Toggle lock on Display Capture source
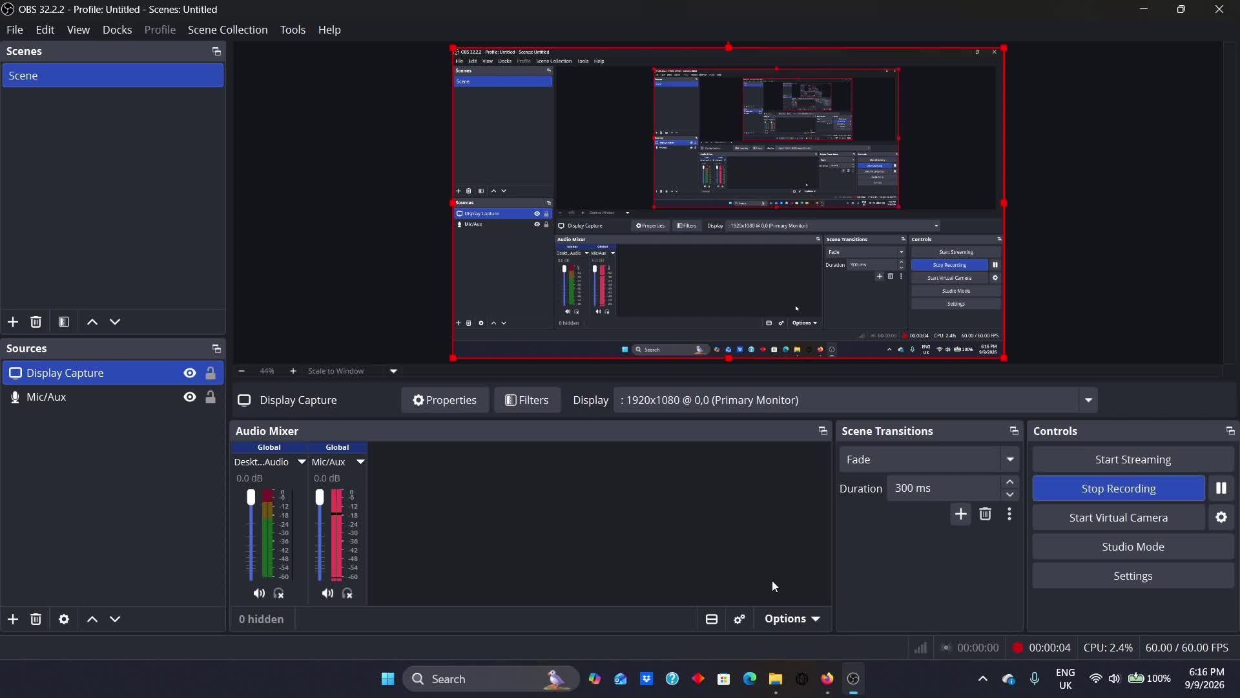 coord(211,373)
